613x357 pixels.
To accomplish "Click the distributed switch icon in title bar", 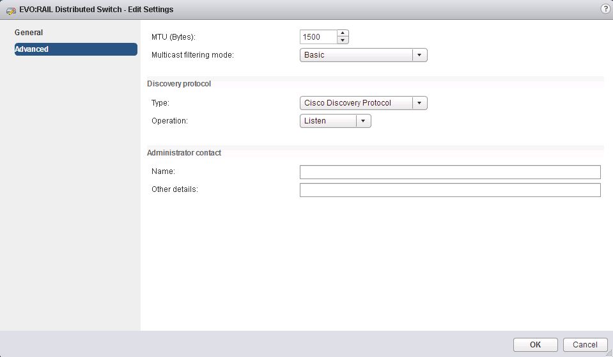I will coord(11,10).
